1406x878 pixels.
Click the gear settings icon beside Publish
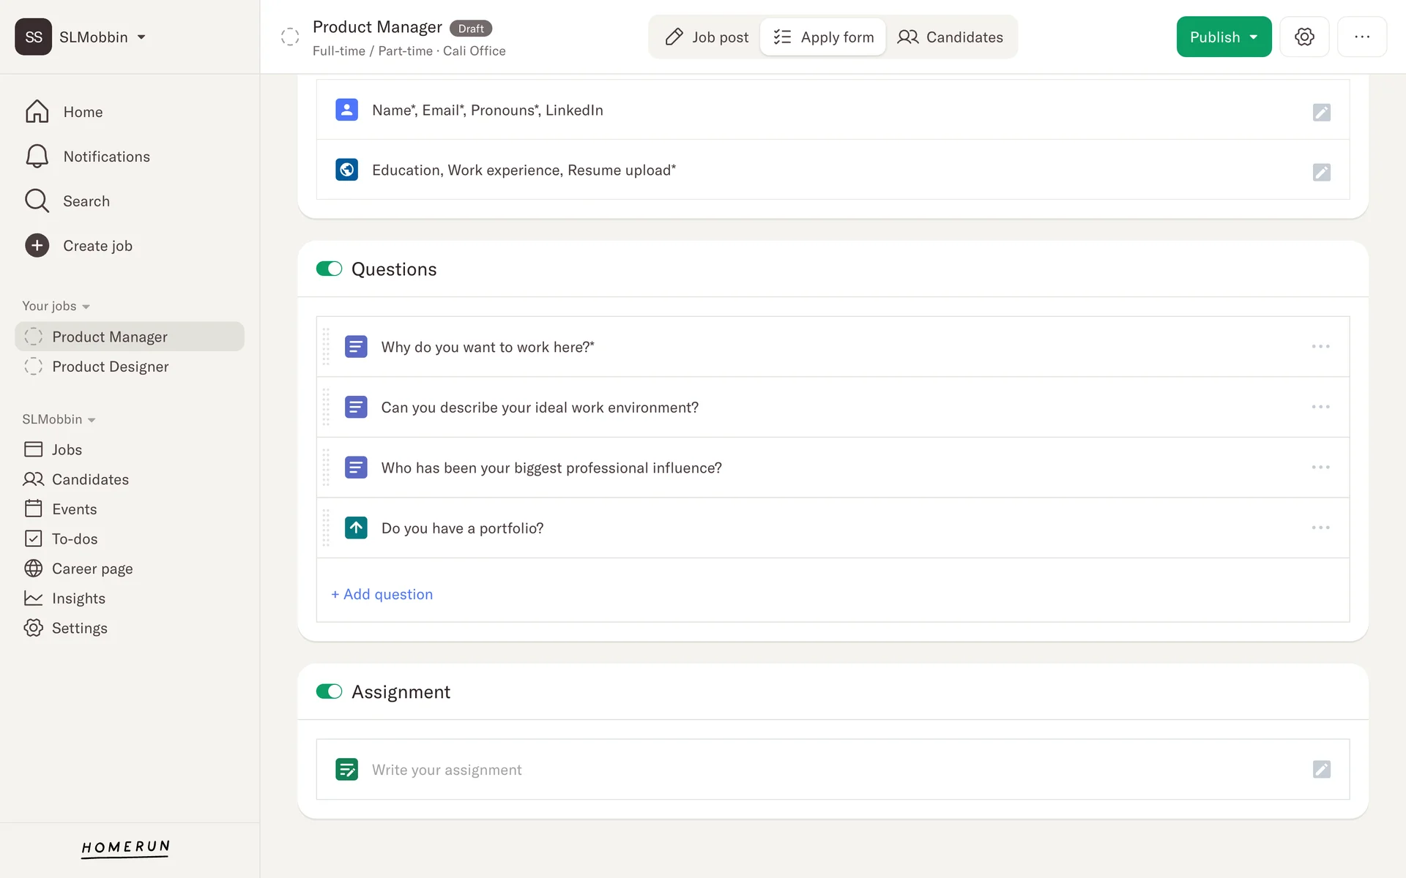(x=1304, y=37)
